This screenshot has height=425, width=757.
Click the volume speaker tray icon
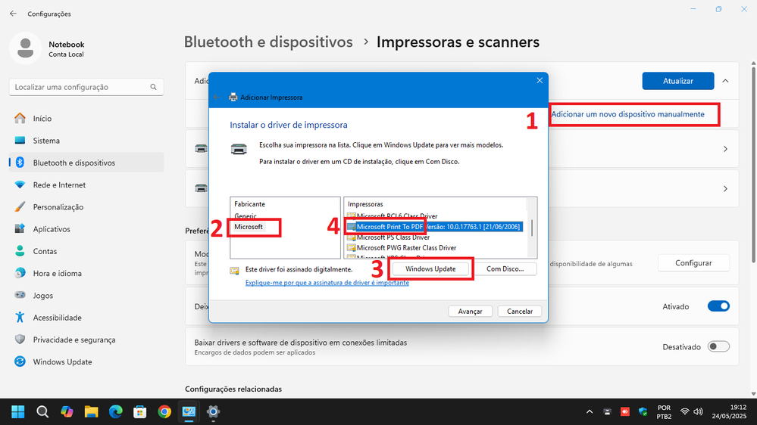click(x=698, y=411)
